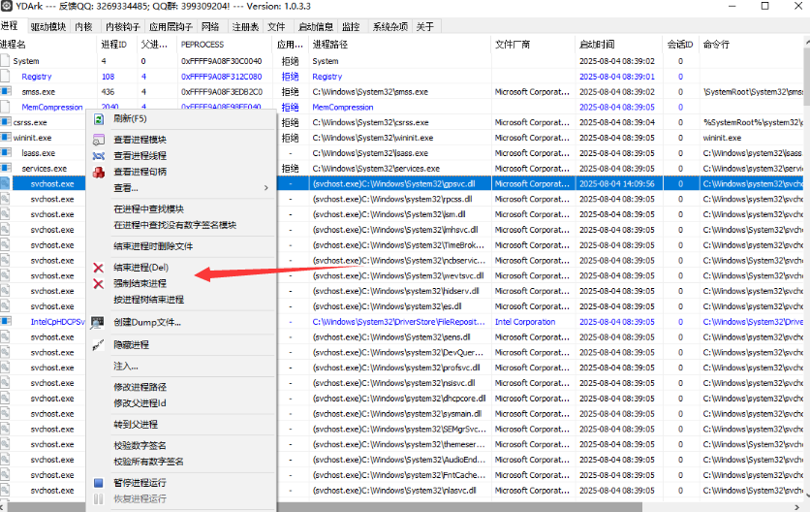Click the blue 暂停进程运行 square icon
Viewport: 810px width, 512px height.
click(98, 483)
